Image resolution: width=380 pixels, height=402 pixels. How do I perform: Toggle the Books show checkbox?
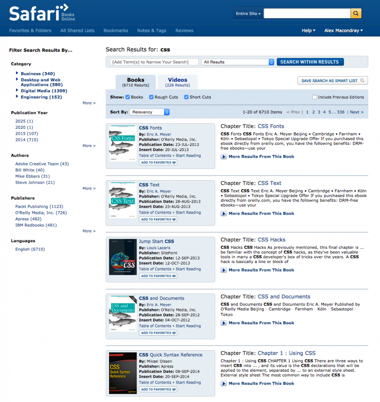[128, 97]
